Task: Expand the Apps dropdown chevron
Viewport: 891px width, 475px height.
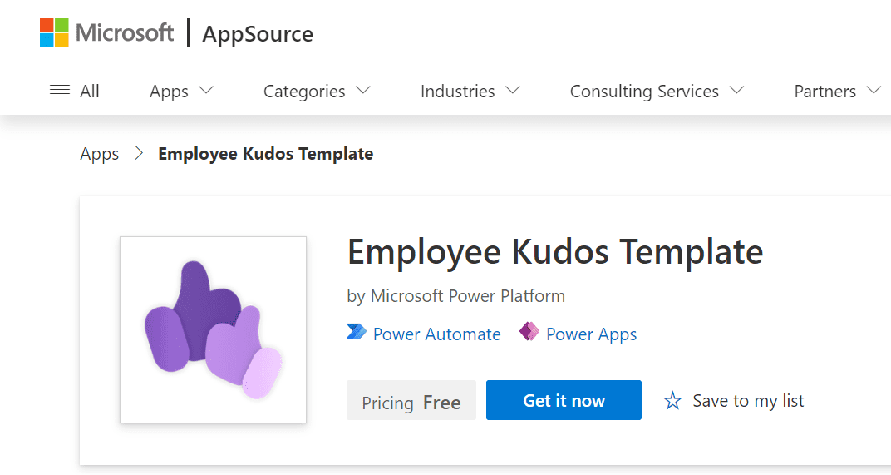Action: 206,90
